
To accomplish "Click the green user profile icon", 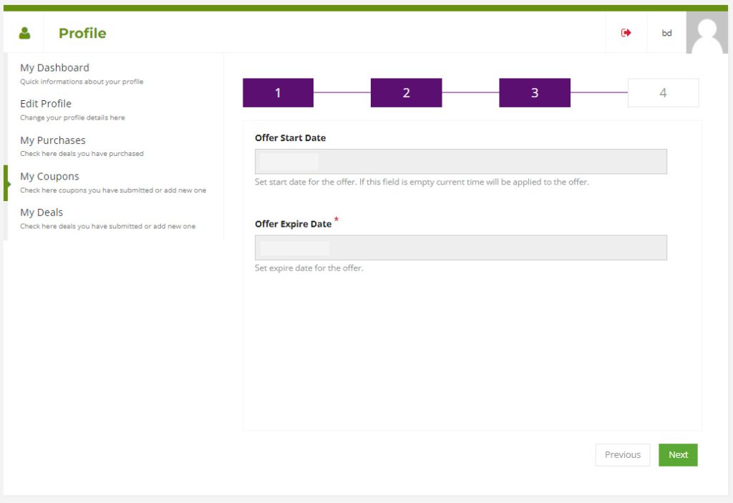I will pos(25,33).
